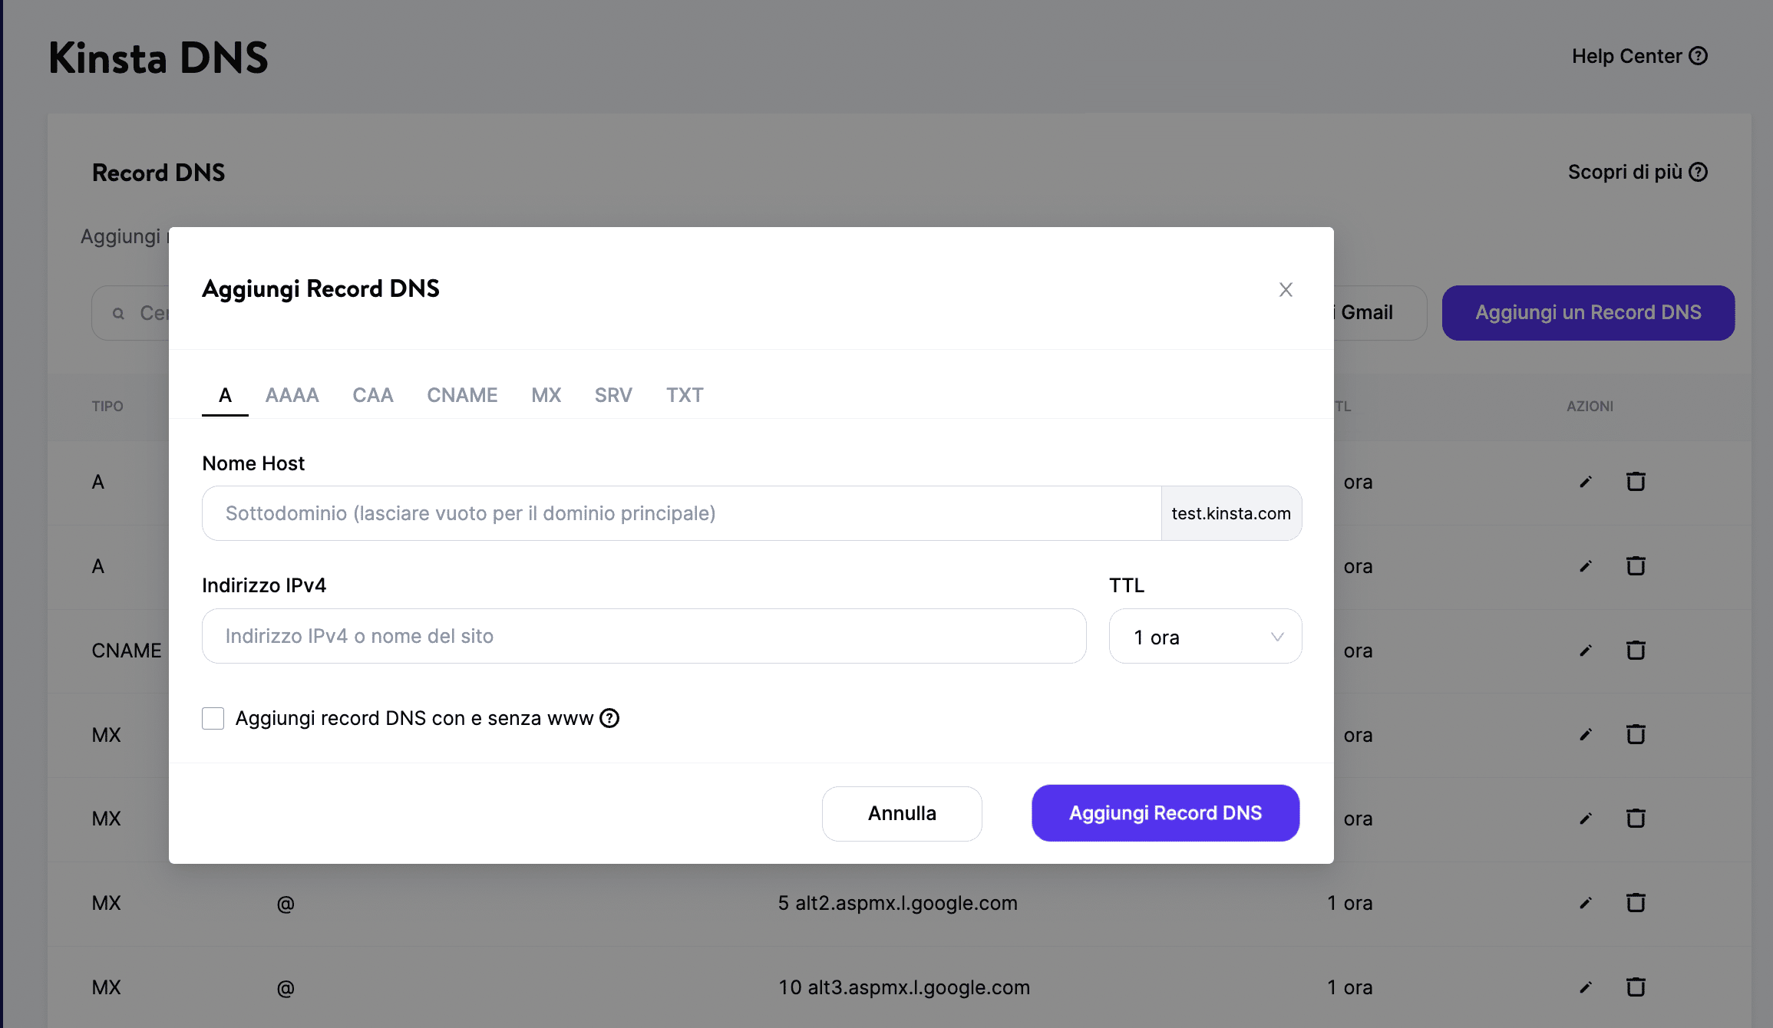Click the pencil icon on the CNAME row
The width and height of the screenshot is (1773, 1028).
(1585, 650)
